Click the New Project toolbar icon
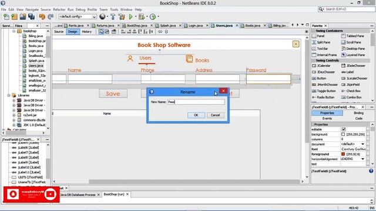The height and width of the screenshot is (211, 376). (x=14, y=17)
